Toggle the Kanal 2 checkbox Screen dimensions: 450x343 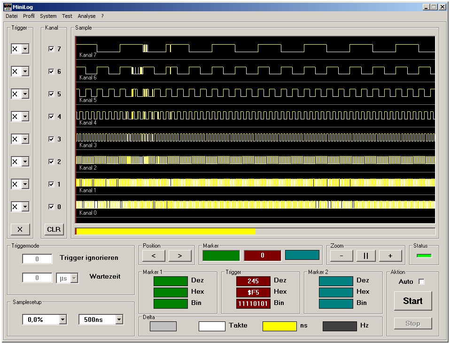coord(51,162)
